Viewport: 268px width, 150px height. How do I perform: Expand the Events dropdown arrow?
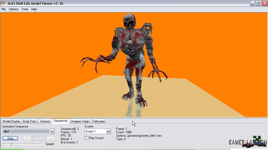(x=108, y=131)
